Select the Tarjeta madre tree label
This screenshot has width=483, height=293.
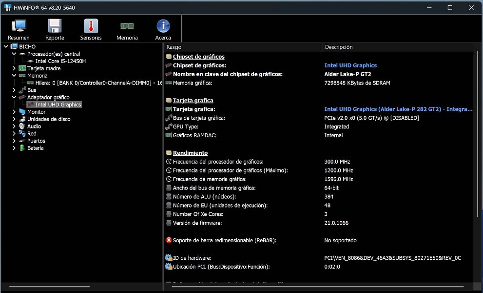click(x=44, y=68)
